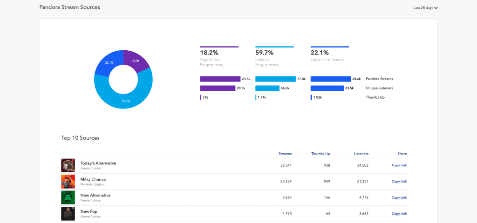Click the Algorithmic Programming 23.5k streams bar

point(220,79)
